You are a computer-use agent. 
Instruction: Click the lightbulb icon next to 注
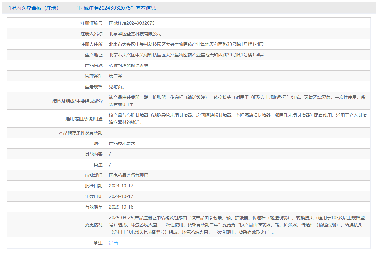[96, 243]
